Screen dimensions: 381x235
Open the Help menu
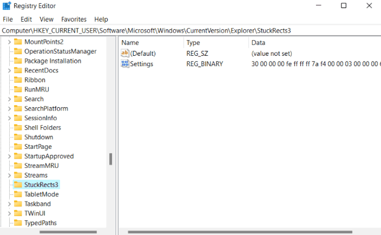pos(101,19)
